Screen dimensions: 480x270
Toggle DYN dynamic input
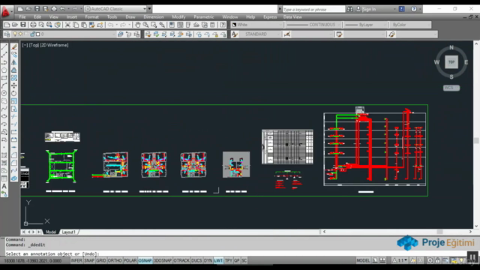[208, 260]
